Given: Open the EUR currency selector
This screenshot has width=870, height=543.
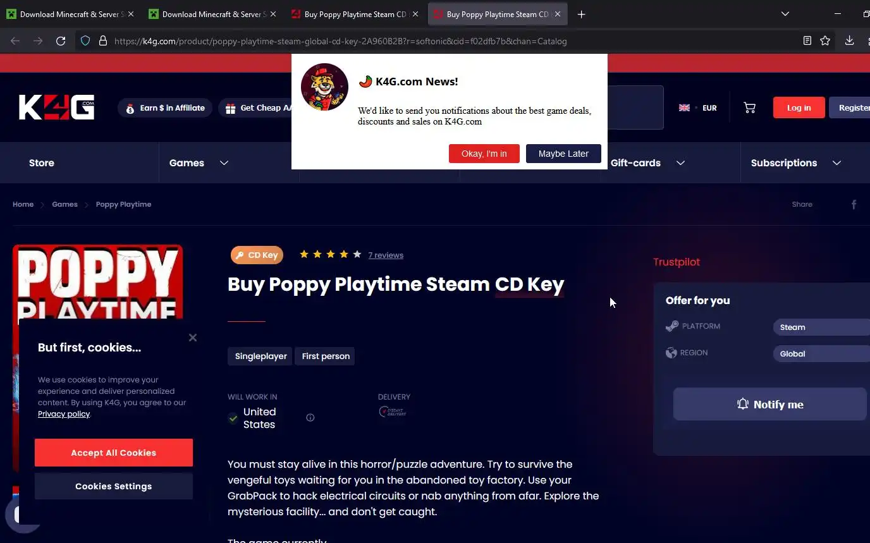Looking at the screenshot, I should coord(709,107).
